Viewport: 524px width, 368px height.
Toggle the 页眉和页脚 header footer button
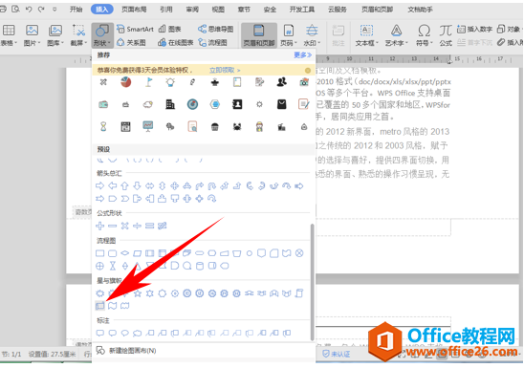259,35
